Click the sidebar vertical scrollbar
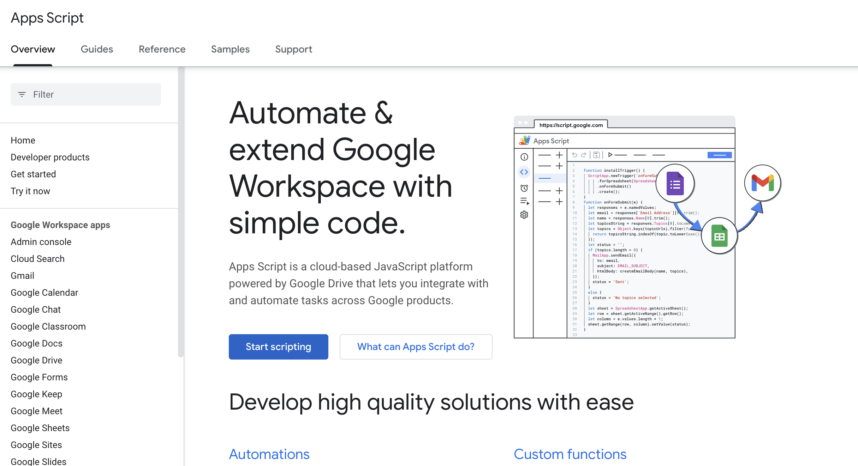Viewport: 858px width, 466px height. (x=181, y=211)
